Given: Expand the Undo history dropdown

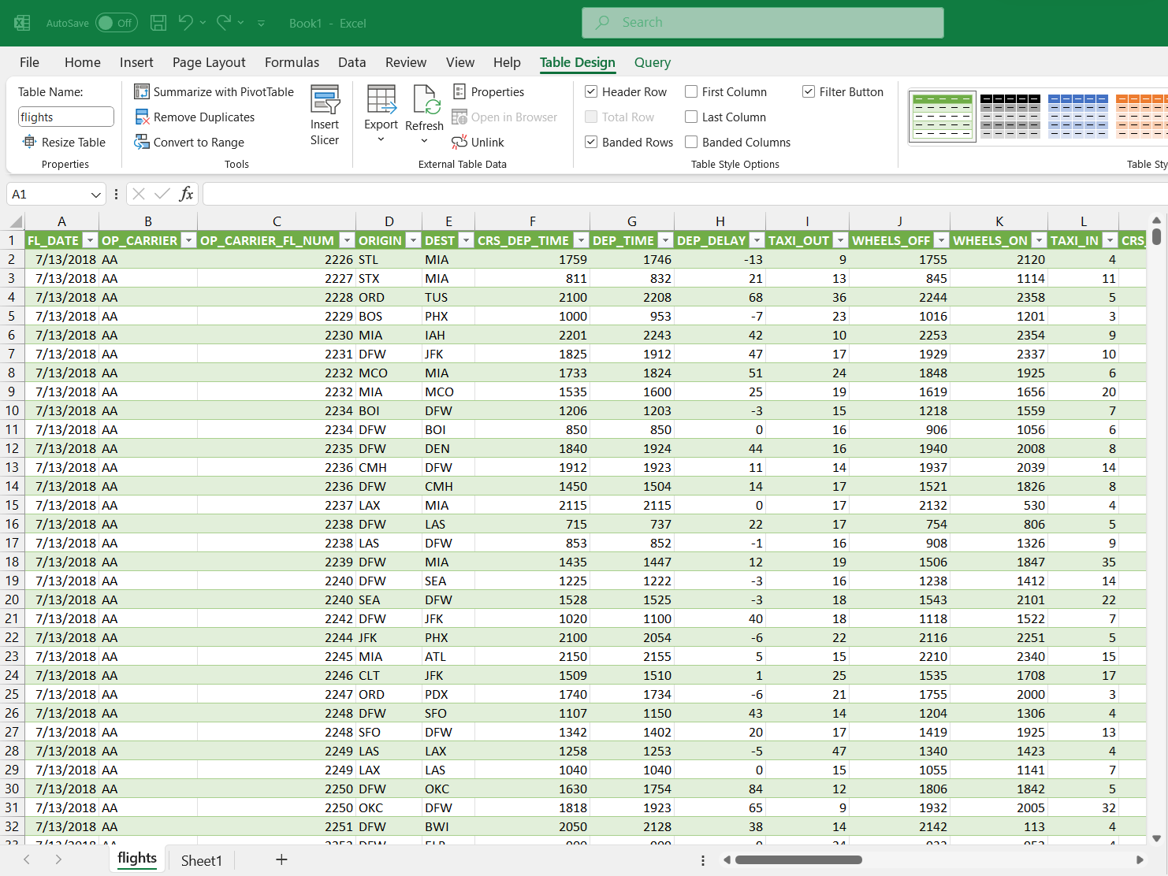Looking at the screenshot, I should [203, 23].
